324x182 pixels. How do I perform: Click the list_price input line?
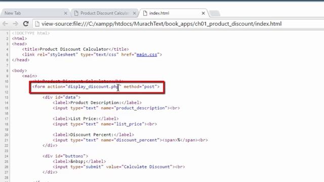point(105,124)
